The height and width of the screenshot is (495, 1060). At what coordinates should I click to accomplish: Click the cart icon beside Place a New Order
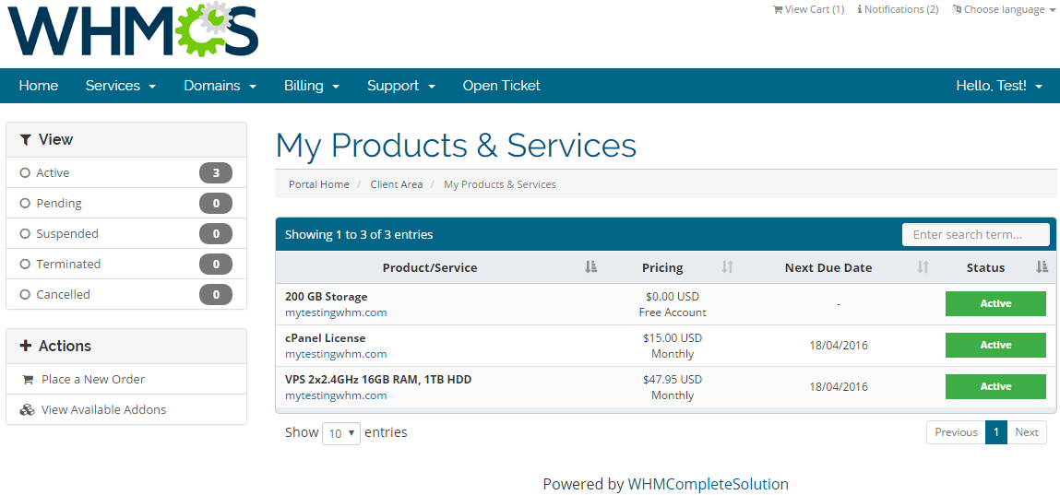point(28,380)
